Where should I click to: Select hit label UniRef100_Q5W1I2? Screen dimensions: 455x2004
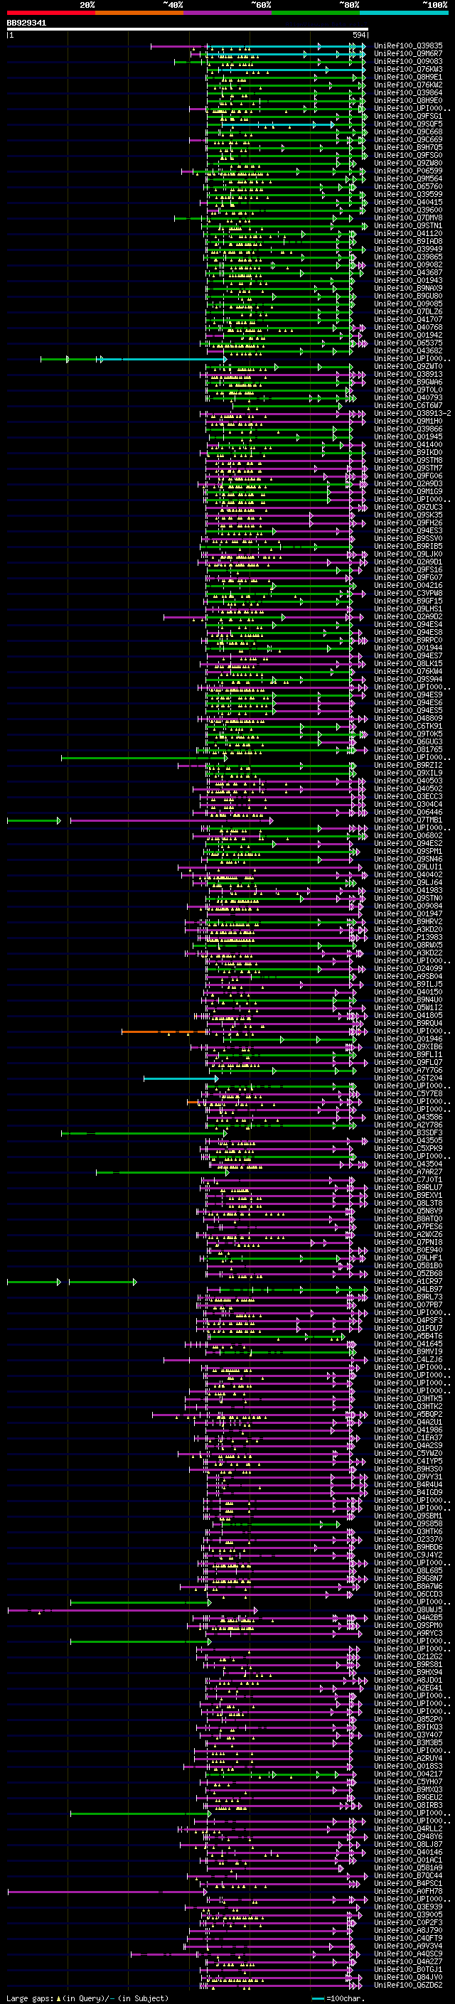point(408,1008)
